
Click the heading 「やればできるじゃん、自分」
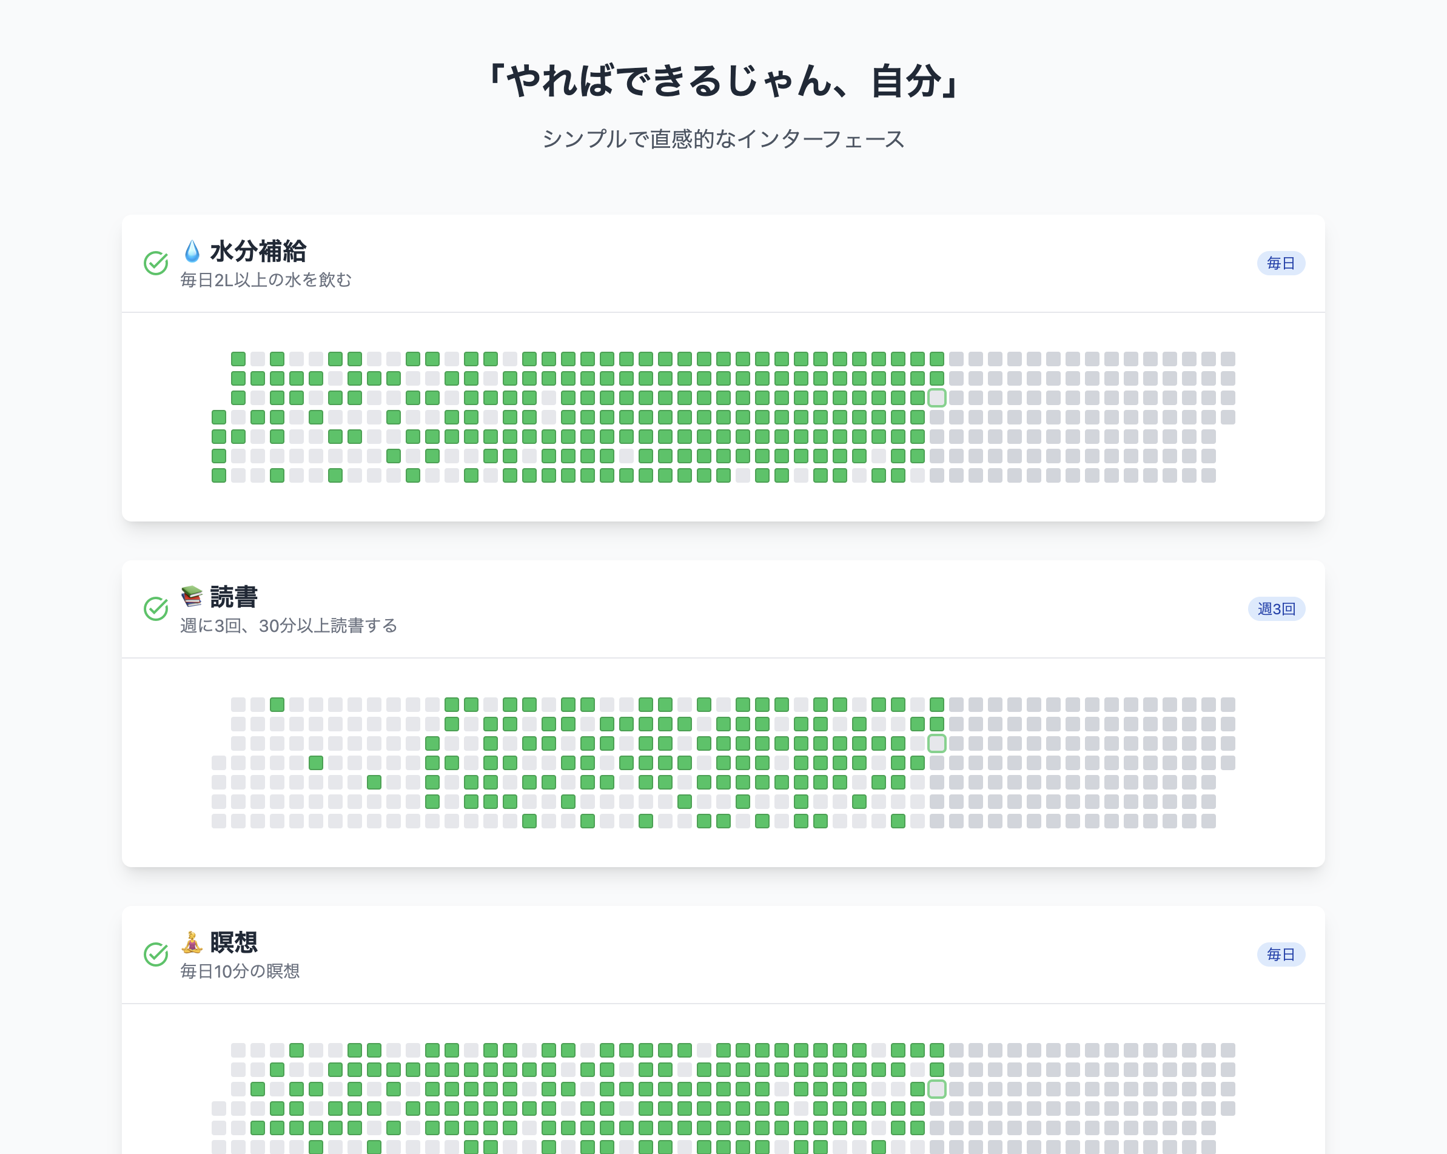tap(723, 81)
